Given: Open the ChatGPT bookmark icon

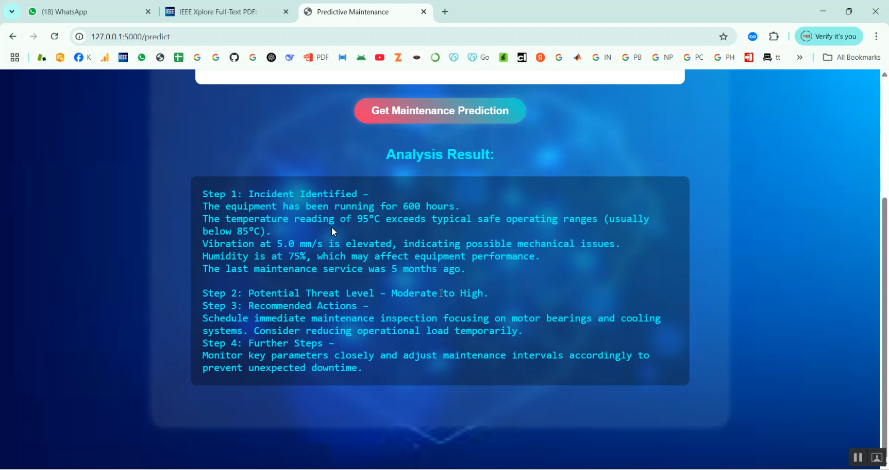Looking at the screenshot, I should (272, 57).
